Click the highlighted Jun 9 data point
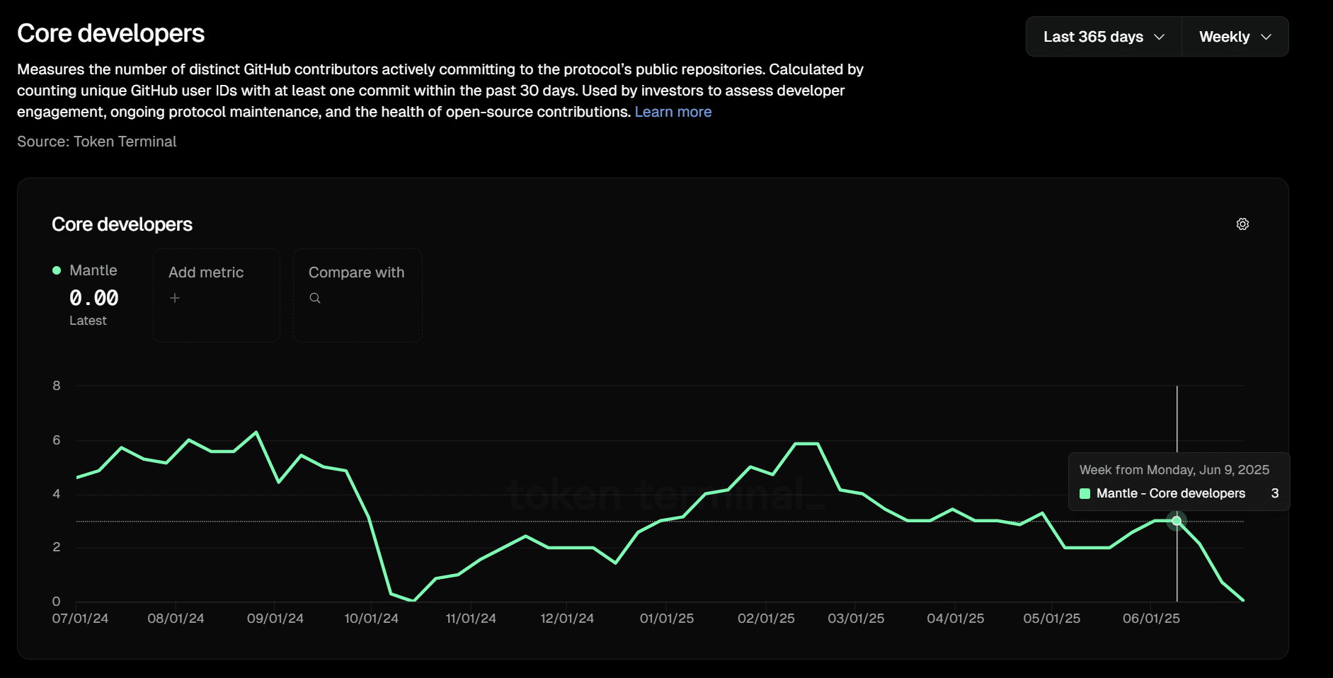 [x=1177, y=521]
